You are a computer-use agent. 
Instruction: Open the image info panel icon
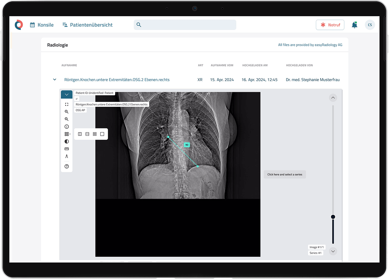pyautogui.click(x=67, y=126)
